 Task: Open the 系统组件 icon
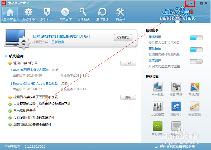point(195,87)
